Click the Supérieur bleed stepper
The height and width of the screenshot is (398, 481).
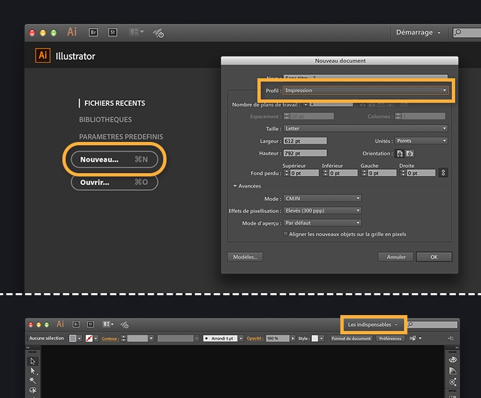(287, 173)
